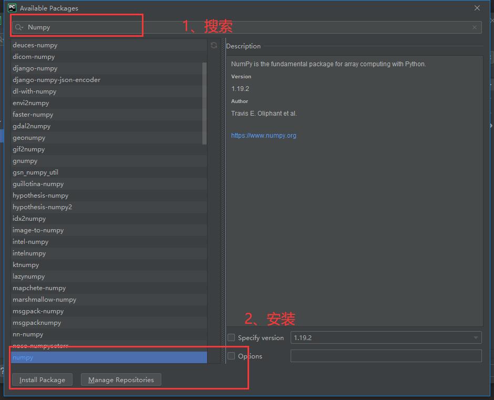Screen dimensions: 494x400
Task: Select gdal2numpy package
Action: coord(109,126)
